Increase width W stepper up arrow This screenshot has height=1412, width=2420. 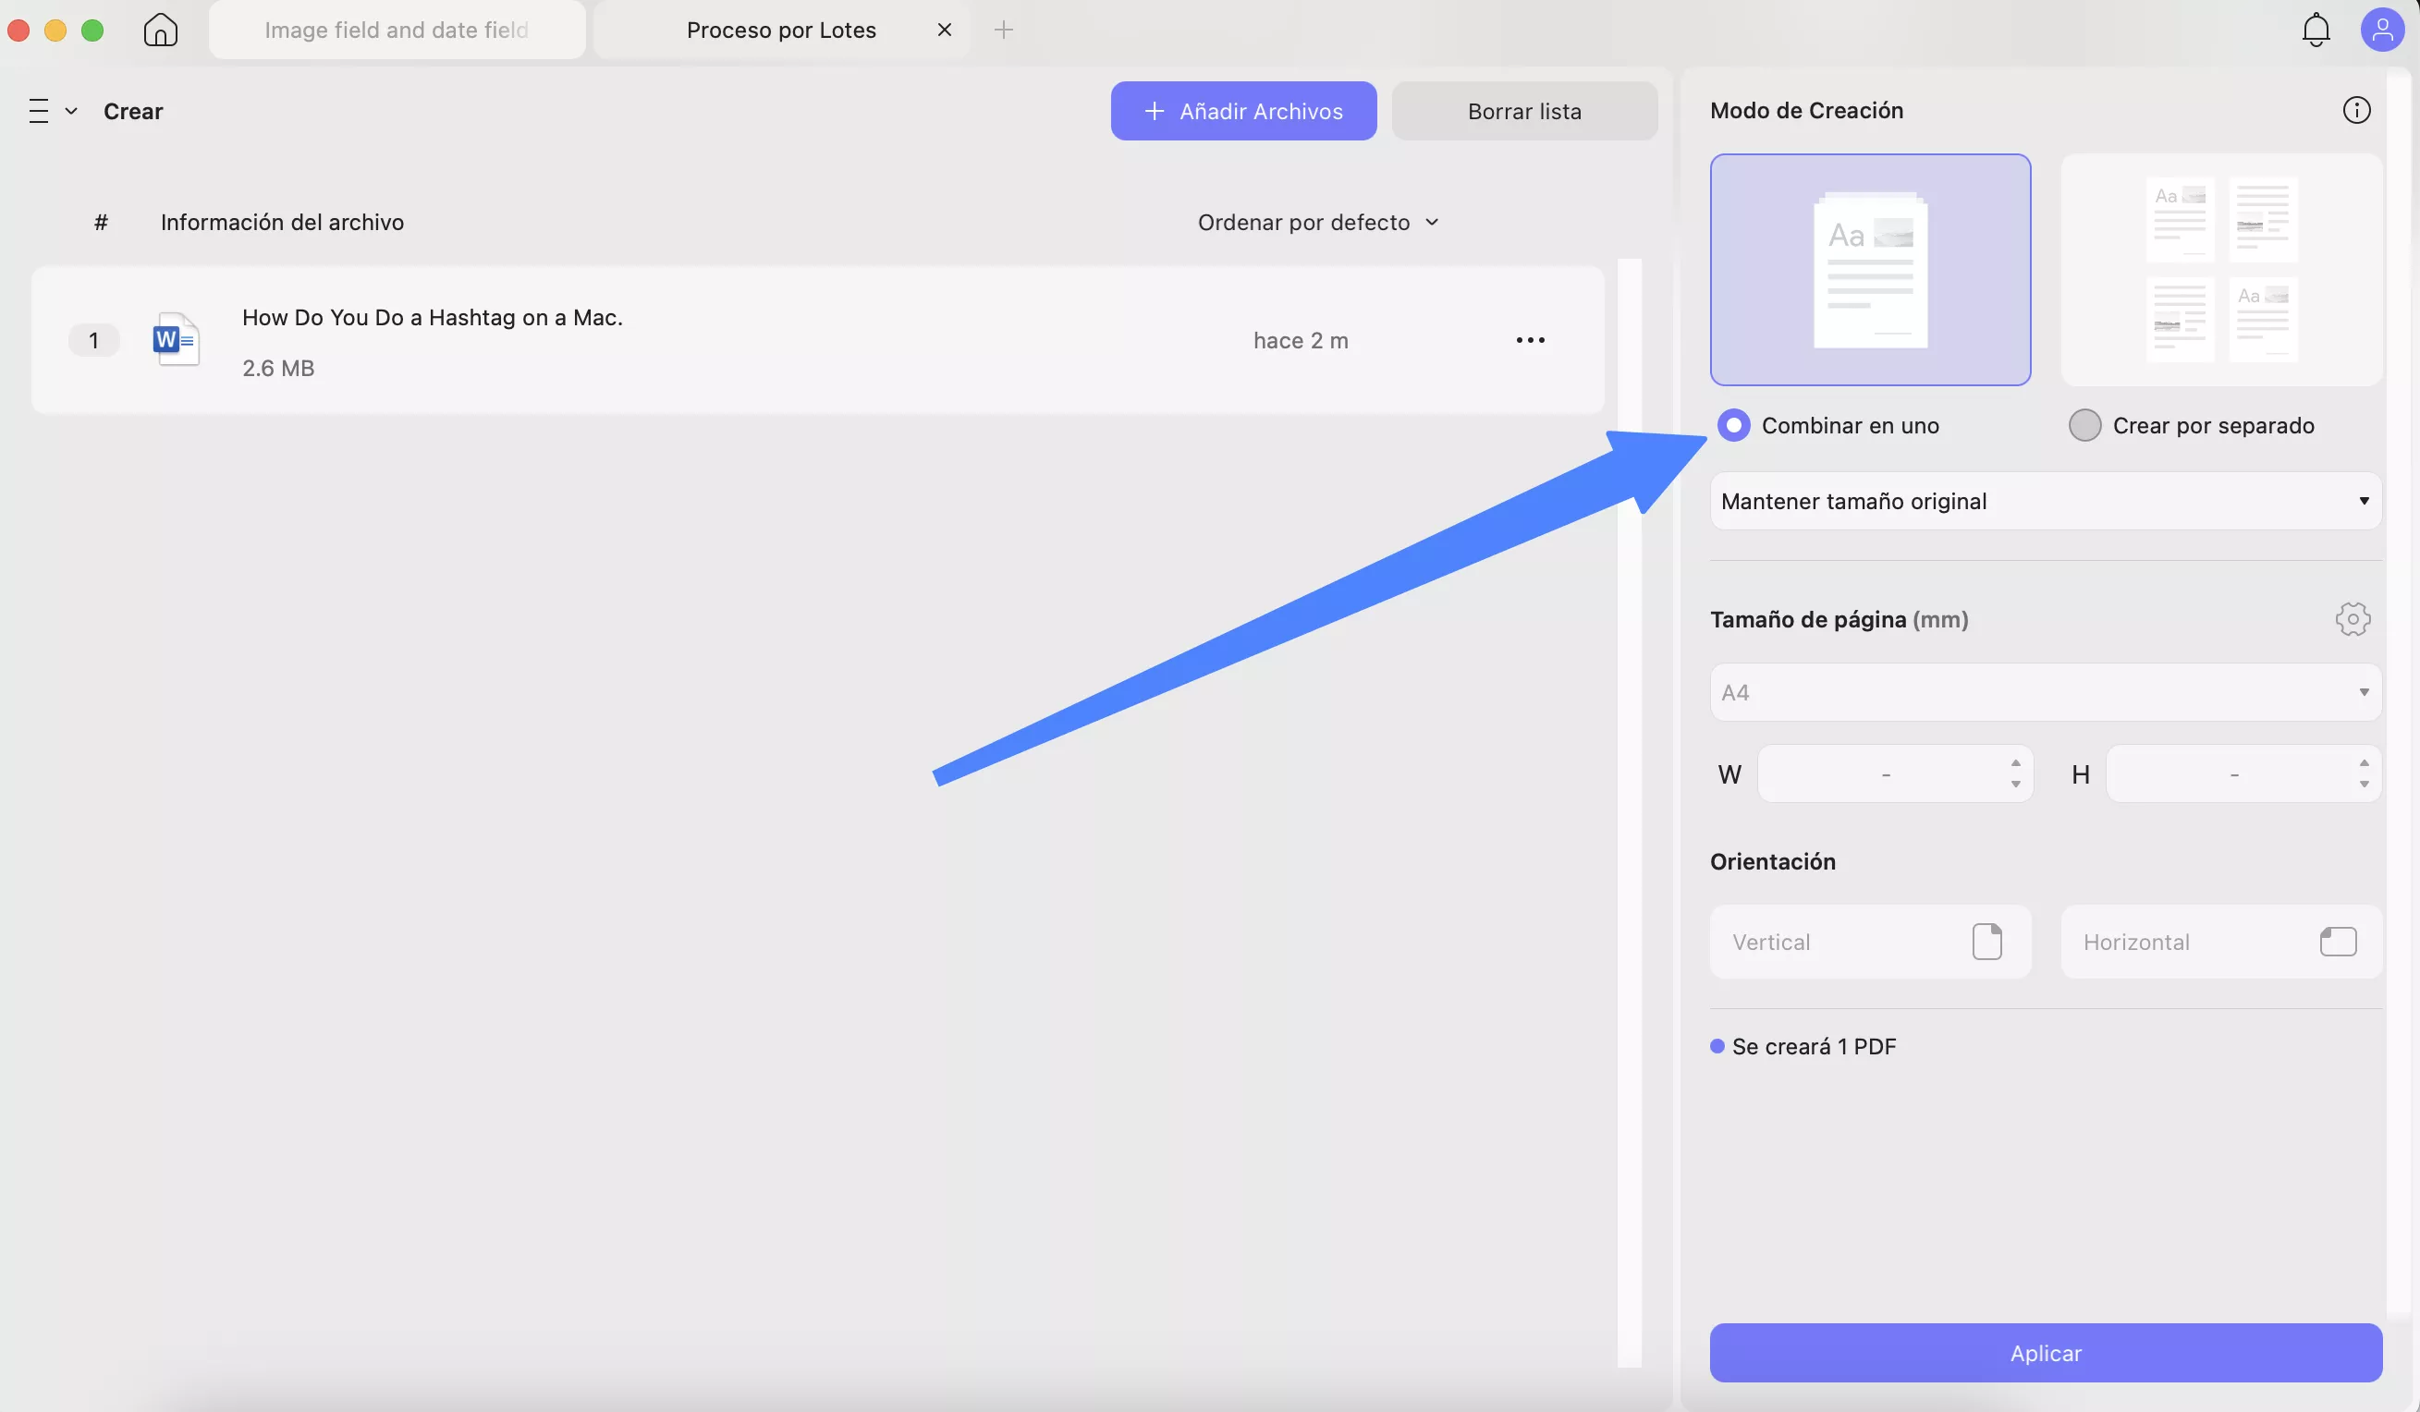click(2015, 763)
